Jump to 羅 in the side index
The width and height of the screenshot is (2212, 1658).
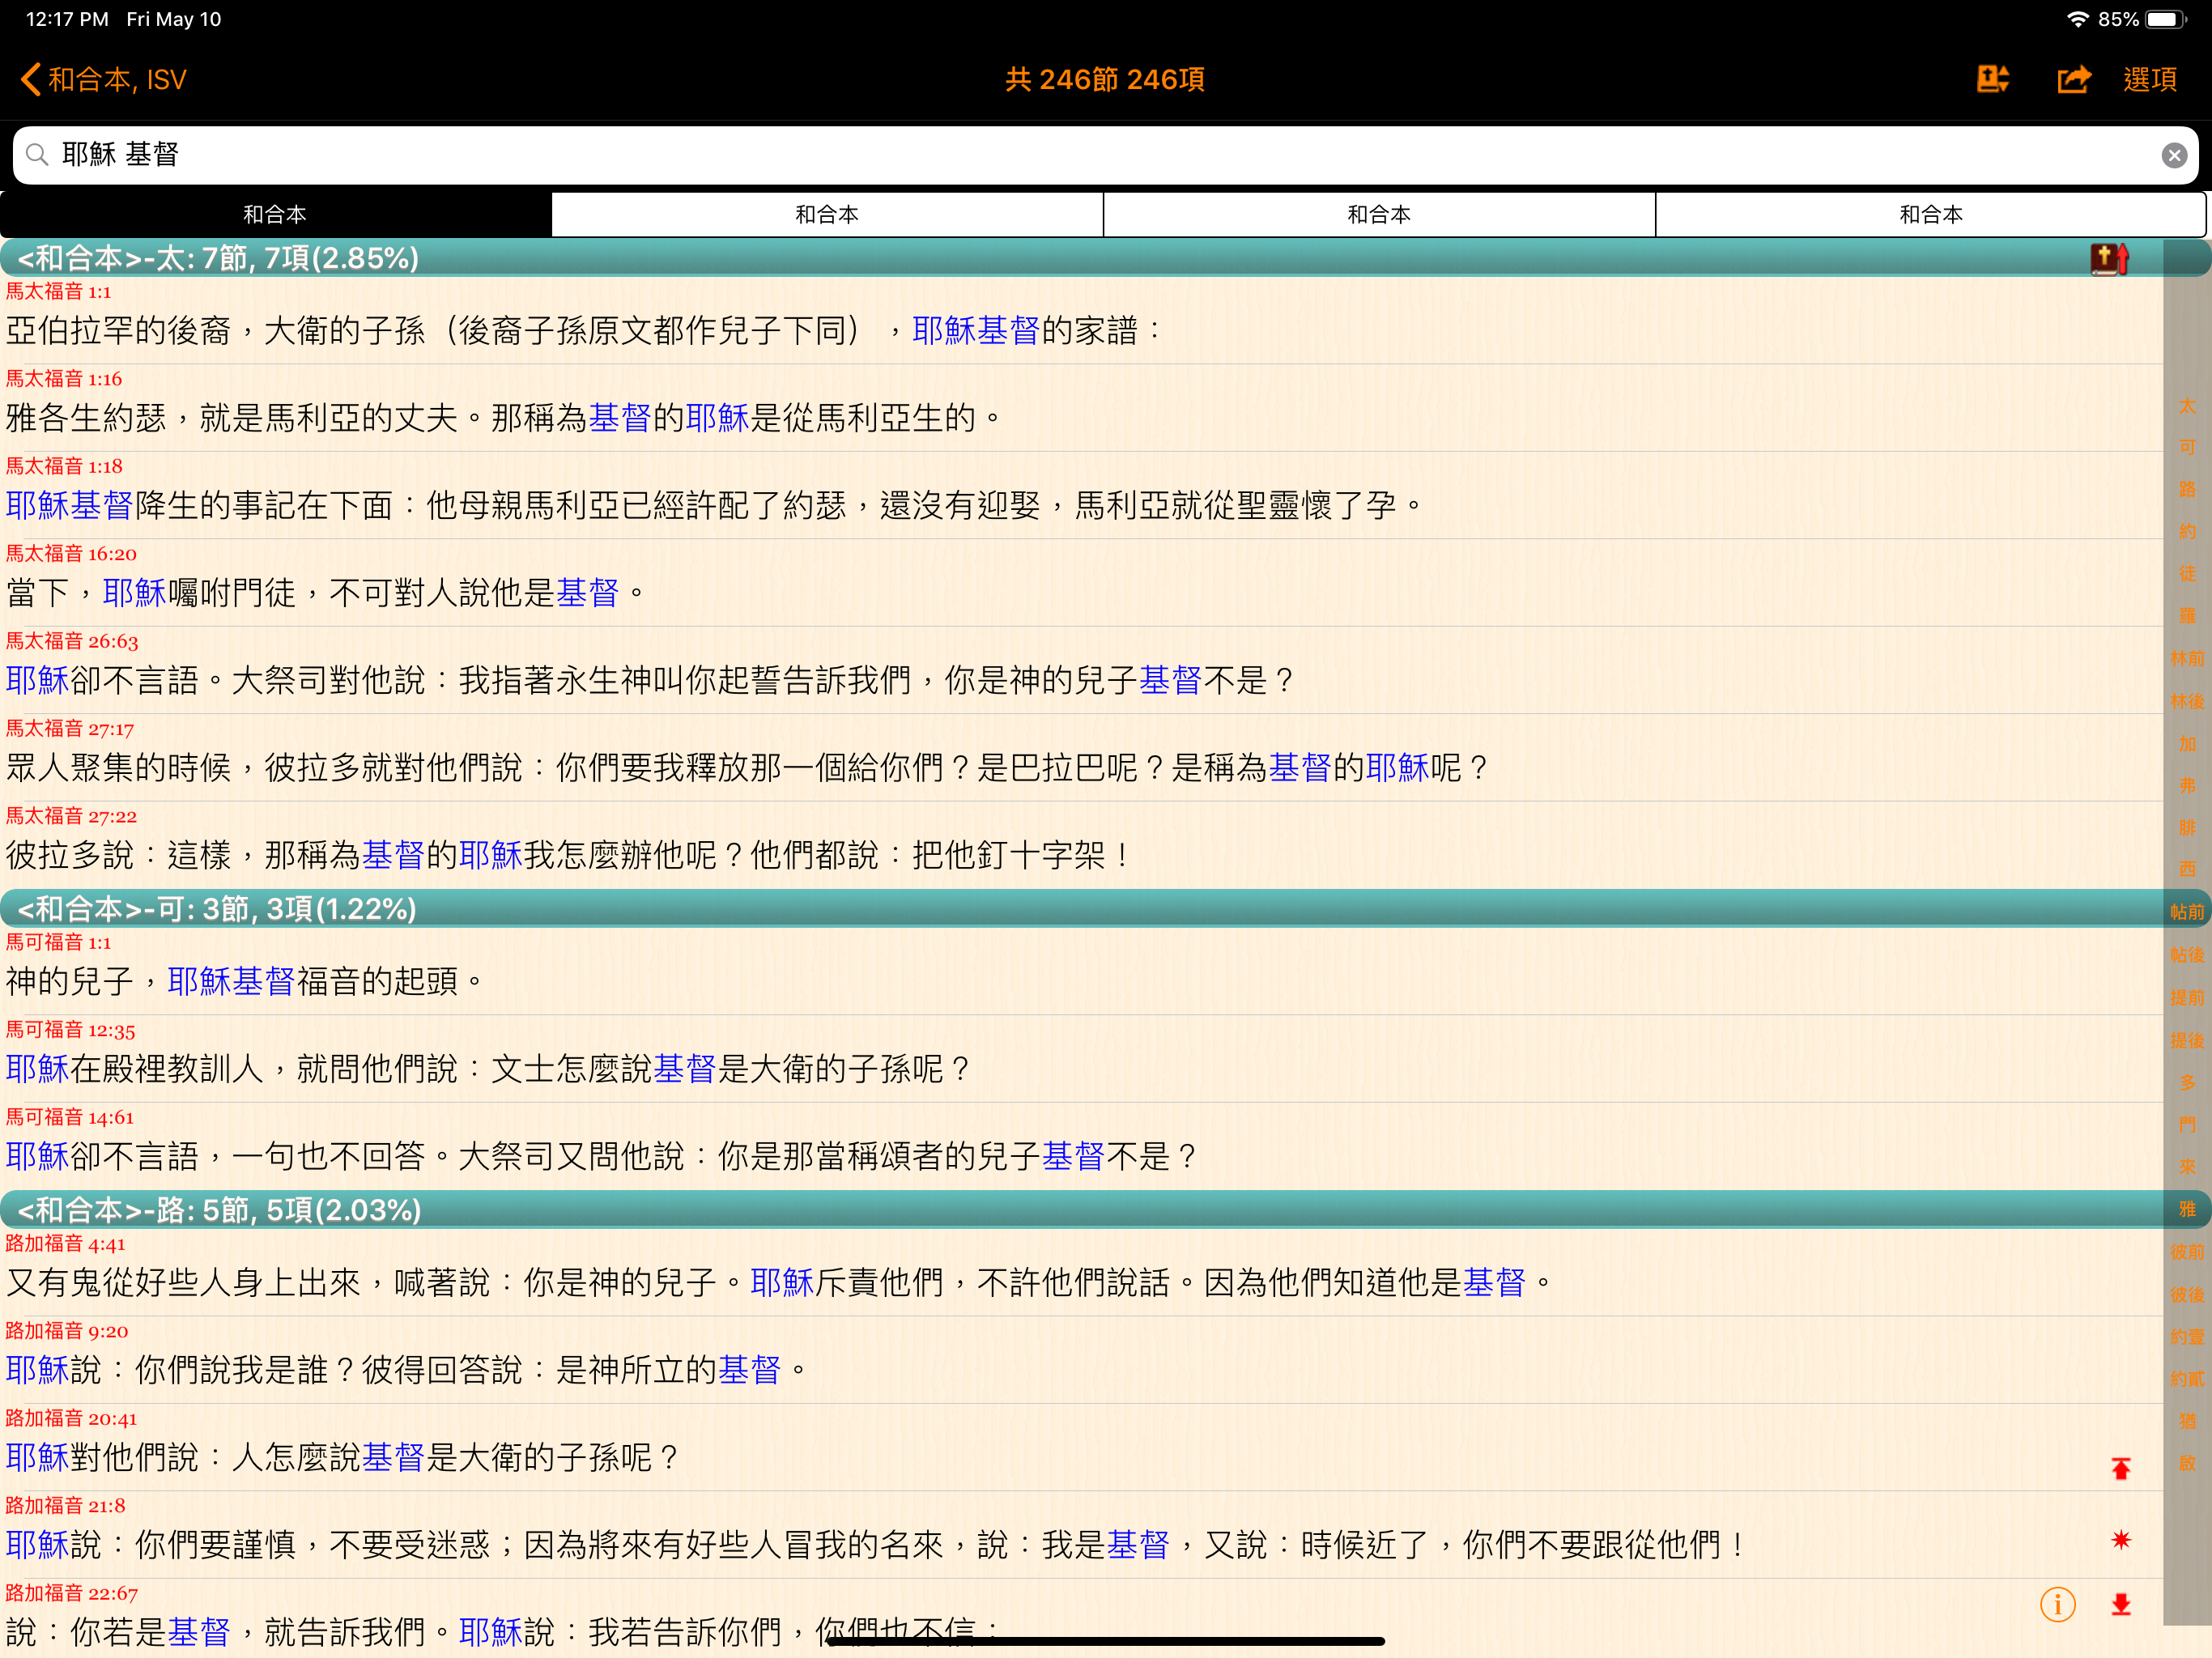pos(2187,615)
